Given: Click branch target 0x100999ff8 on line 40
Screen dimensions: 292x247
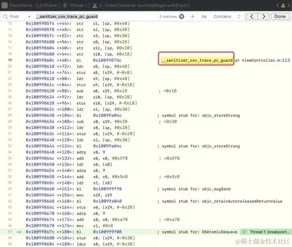Looking at the screenshot, I should 107,189.
